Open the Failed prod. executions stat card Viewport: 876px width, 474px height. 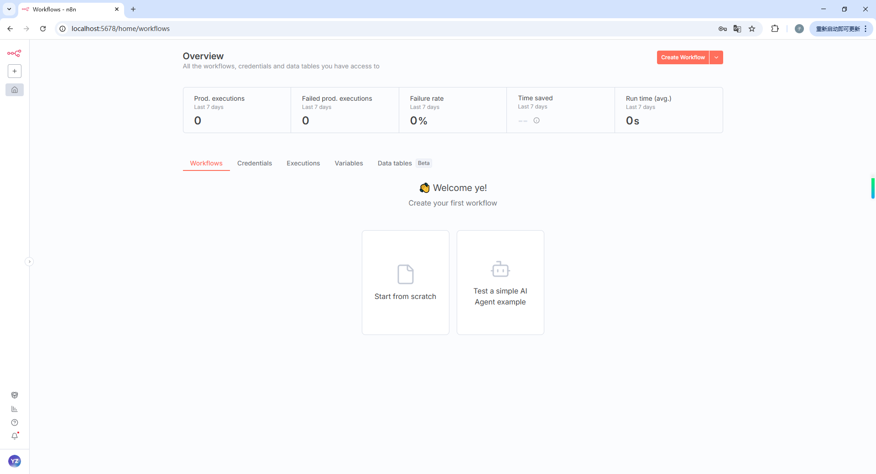tap(345, 110)
